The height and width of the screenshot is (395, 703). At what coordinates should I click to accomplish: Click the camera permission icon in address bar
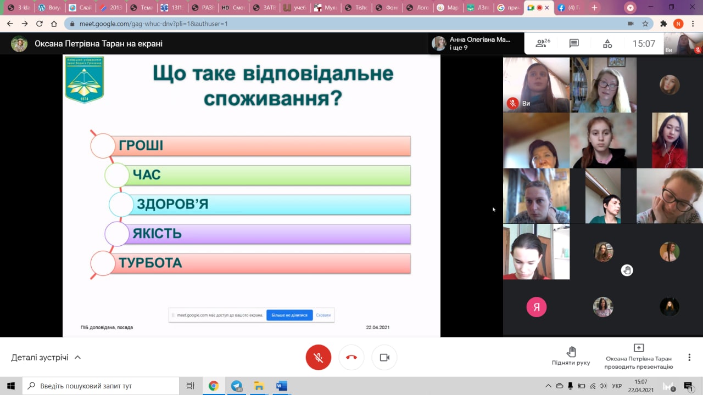coord(630,24)
